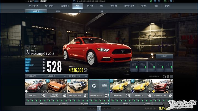The width and height of the screenshot is (198, 111).
Task: Click the black color swatch on Mustang GT 2014 card
Action: click(69, 91)
